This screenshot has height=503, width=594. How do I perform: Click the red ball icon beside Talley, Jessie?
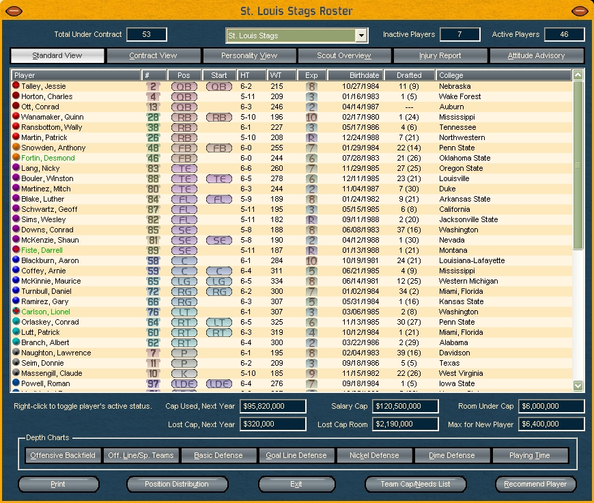pyautogui.click(x=16, y=86)
